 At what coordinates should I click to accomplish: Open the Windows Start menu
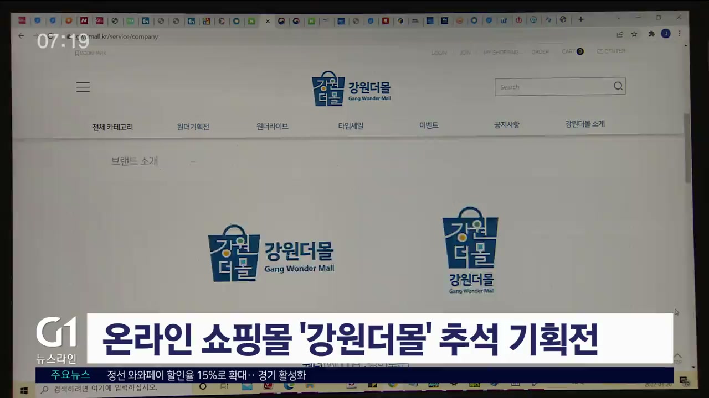[24, 389]
